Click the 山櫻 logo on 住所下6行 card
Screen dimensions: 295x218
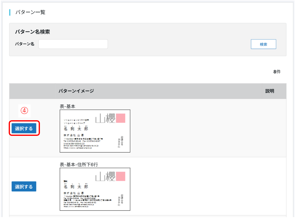pyautogui.click(x=105, y=177)
